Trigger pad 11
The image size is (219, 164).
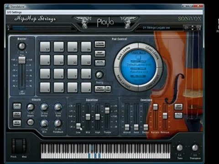[73, 60]
